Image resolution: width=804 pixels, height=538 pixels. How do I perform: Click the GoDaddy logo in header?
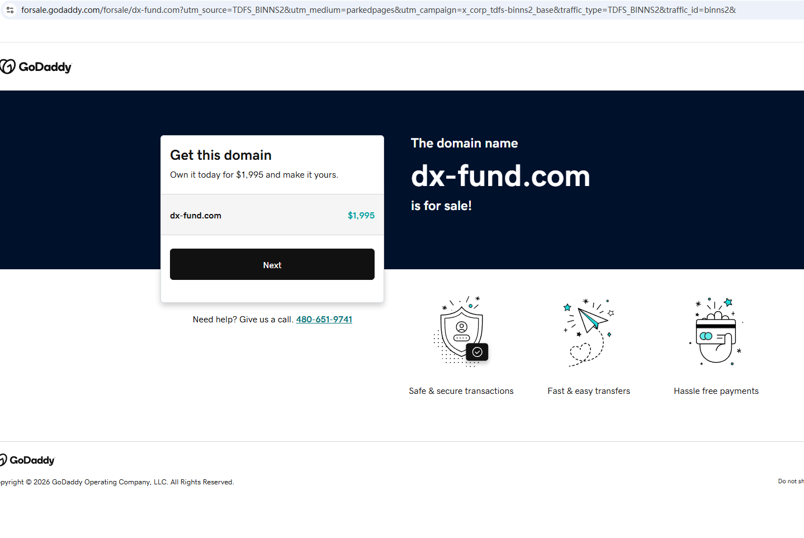pos(36,67)
